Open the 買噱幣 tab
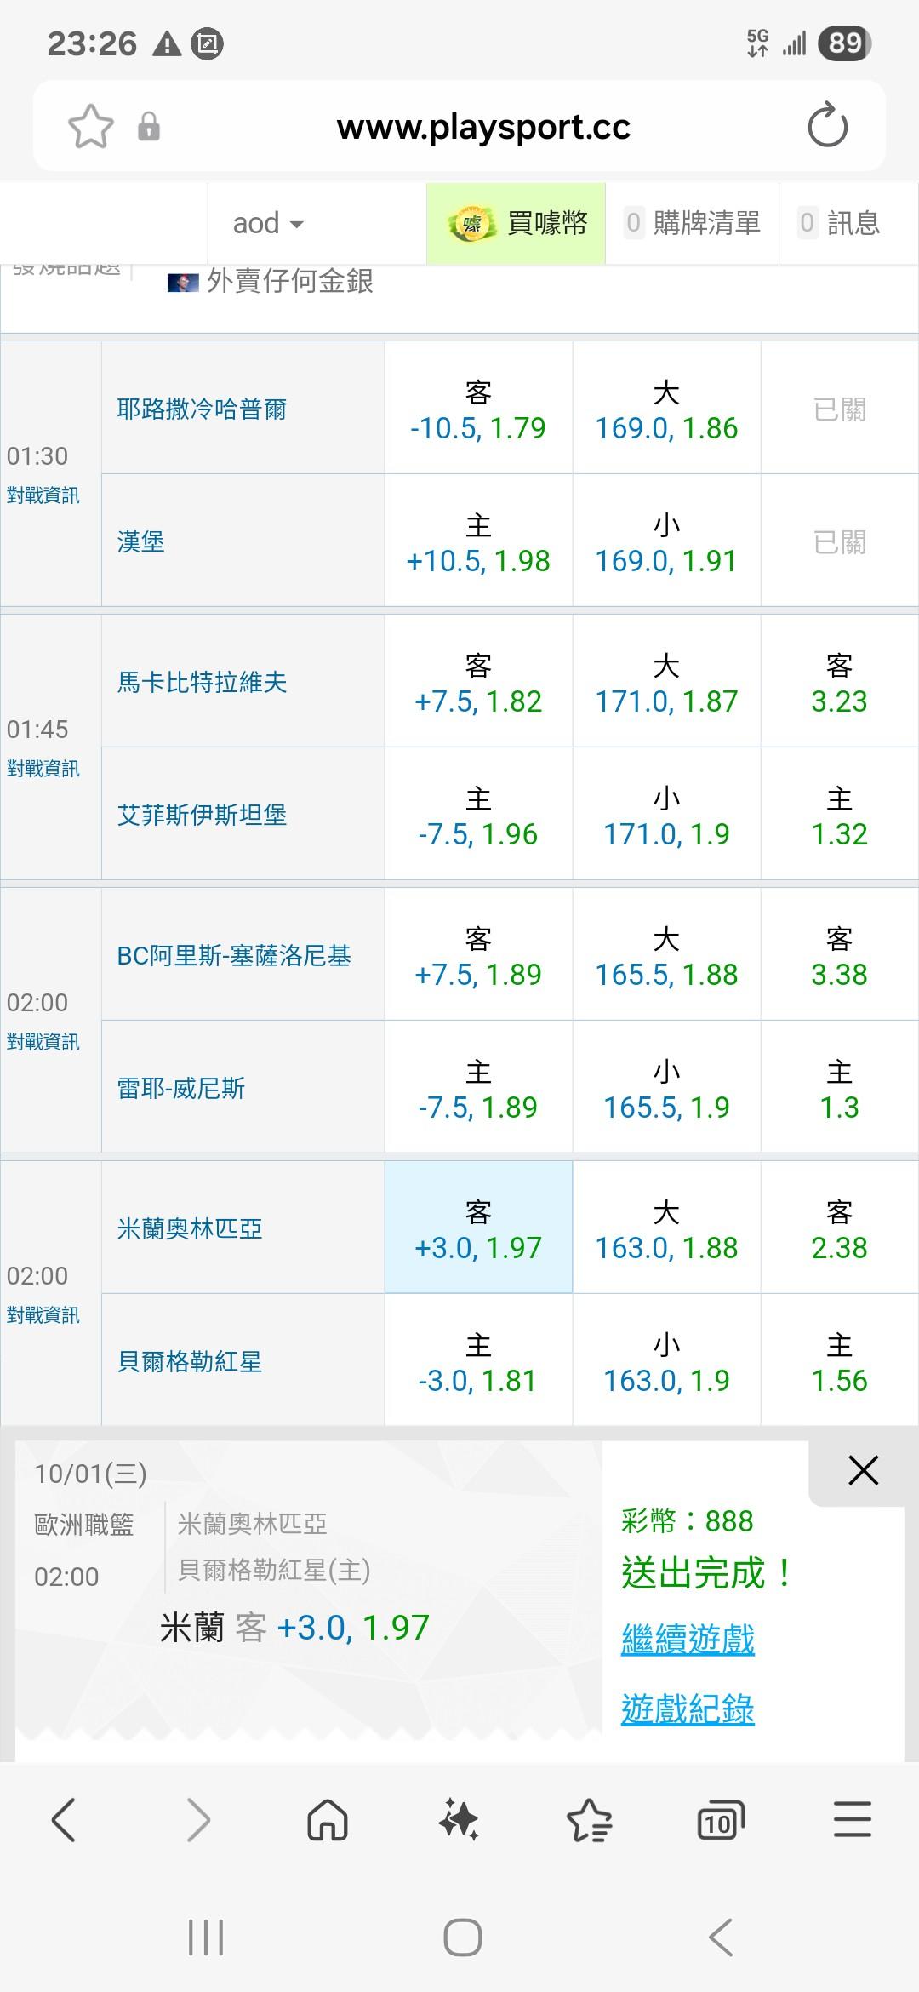919x1992 pixels. tap(517, 224)
